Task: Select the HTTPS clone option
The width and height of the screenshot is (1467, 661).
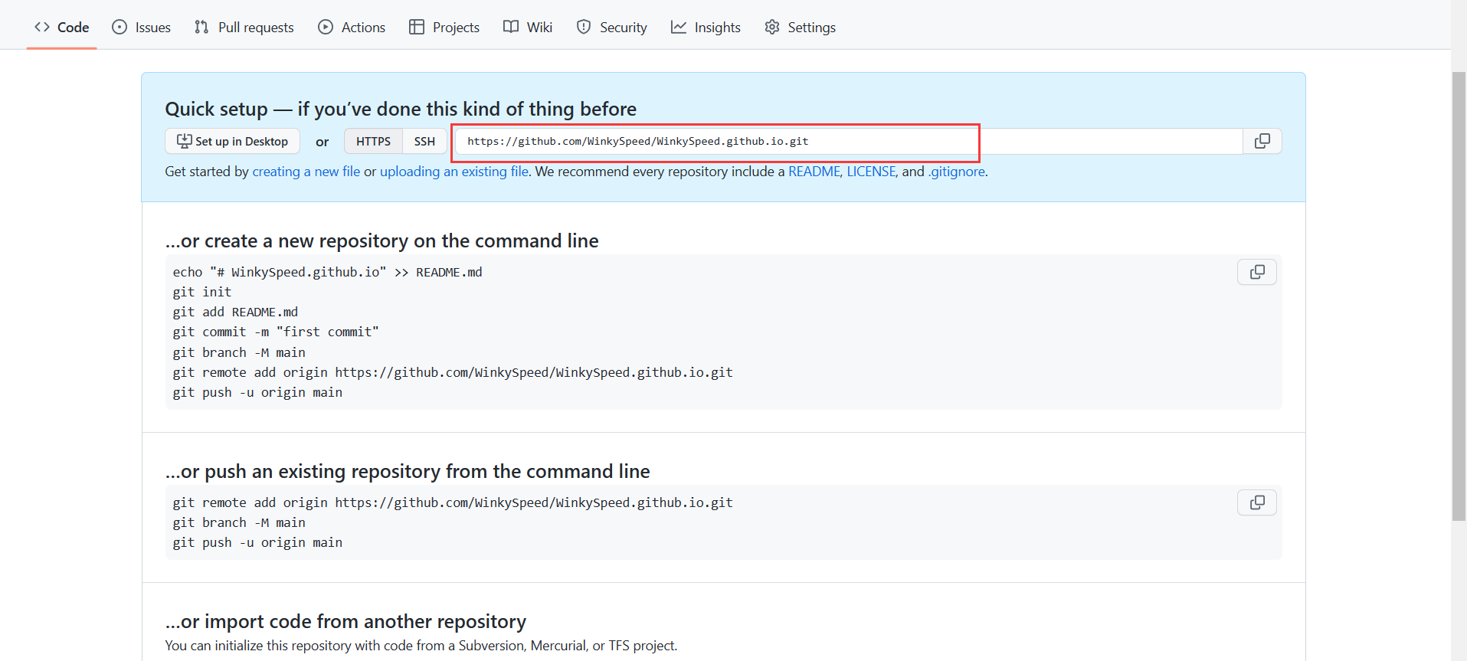Action: tap(373, 141)
